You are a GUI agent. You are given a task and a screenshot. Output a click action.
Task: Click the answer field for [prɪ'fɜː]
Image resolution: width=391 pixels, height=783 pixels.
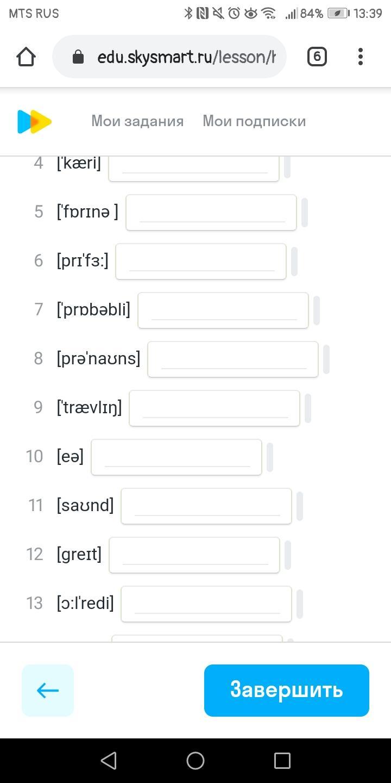click(x=201, y=261)
